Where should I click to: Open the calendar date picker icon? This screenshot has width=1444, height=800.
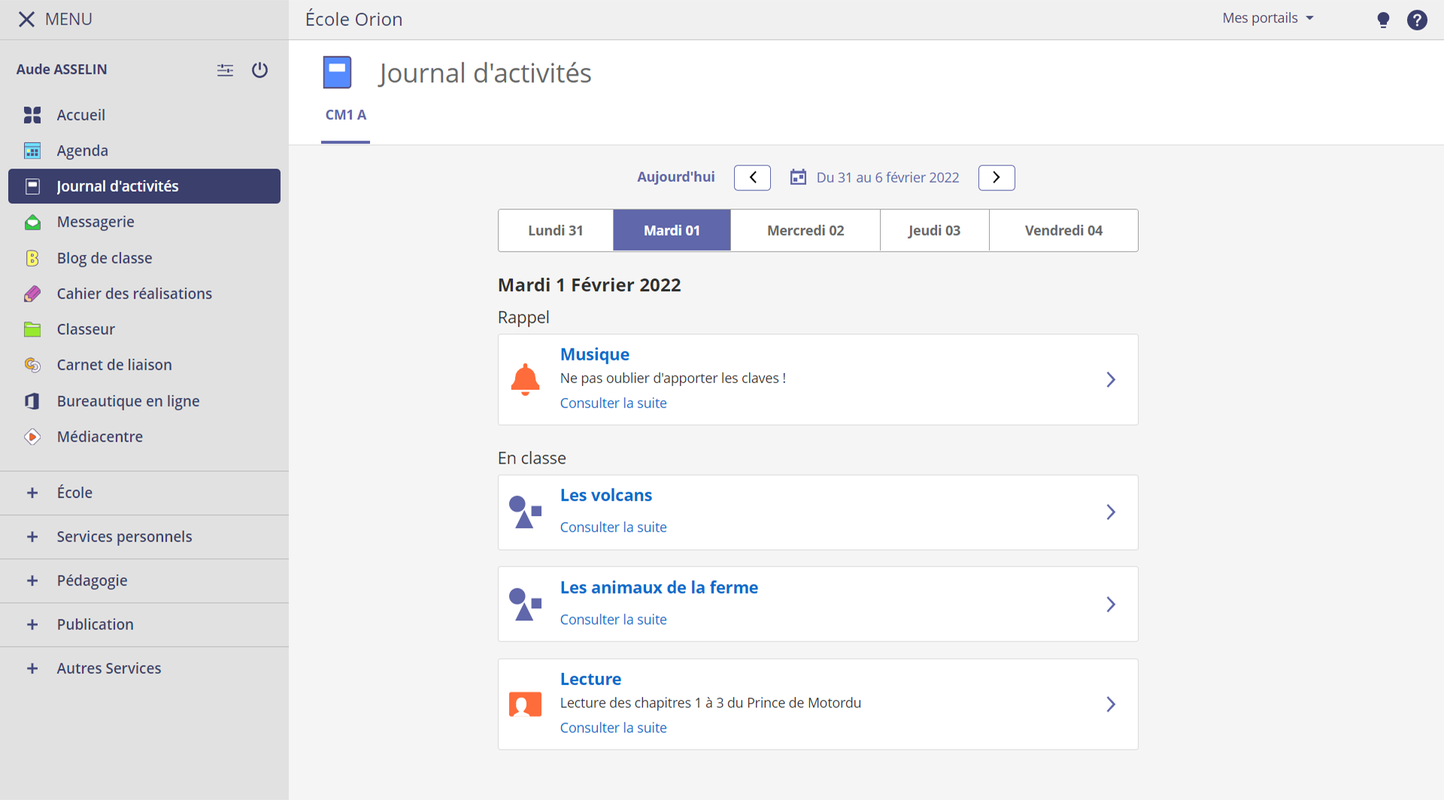[798, 178]
